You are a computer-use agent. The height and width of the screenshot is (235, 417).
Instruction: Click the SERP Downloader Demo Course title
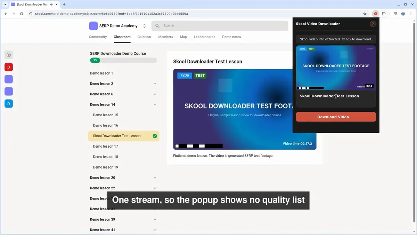click(118, 54)
